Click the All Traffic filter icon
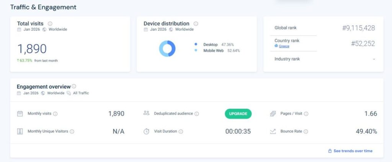Screen dimensions: 392x162 point(69,93)
